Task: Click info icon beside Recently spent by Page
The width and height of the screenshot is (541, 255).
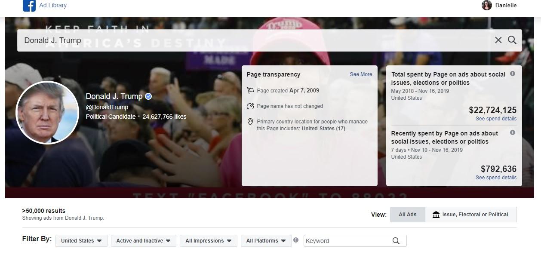Action: (512, 133)
